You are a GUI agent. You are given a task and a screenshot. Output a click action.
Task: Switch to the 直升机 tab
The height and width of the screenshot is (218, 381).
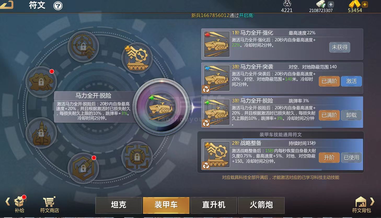tap(214, 205)
